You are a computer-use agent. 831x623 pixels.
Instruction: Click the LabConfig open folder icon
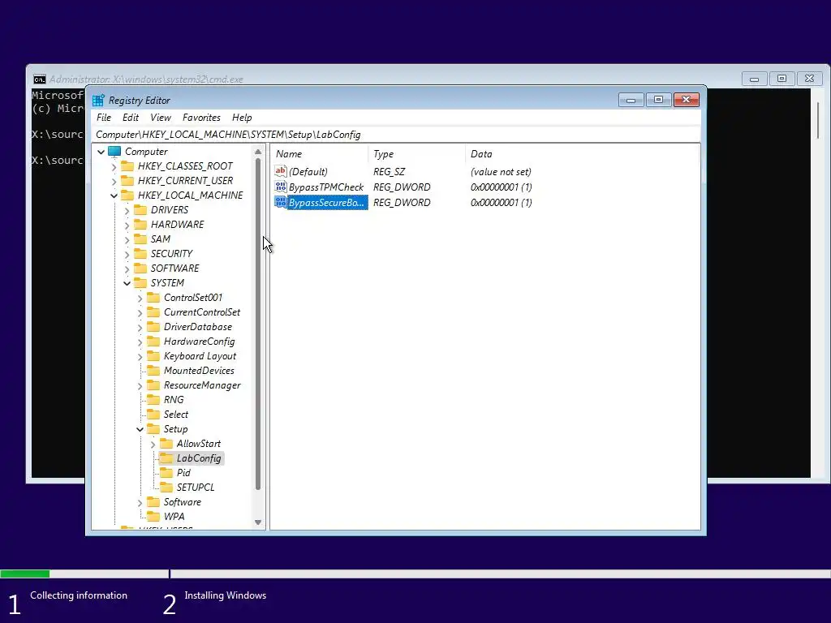coord(166,458)
